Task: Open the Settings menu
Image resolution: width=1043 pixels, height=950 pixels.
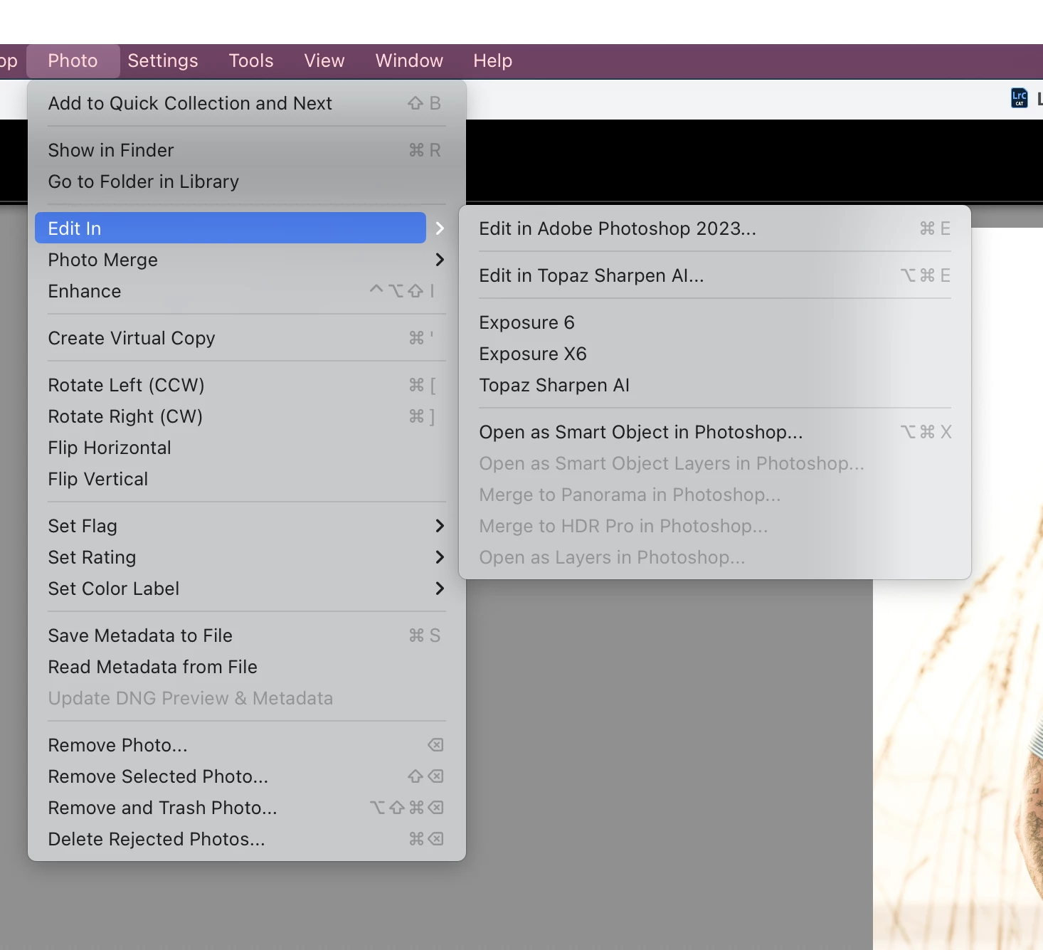Action: 163,60
